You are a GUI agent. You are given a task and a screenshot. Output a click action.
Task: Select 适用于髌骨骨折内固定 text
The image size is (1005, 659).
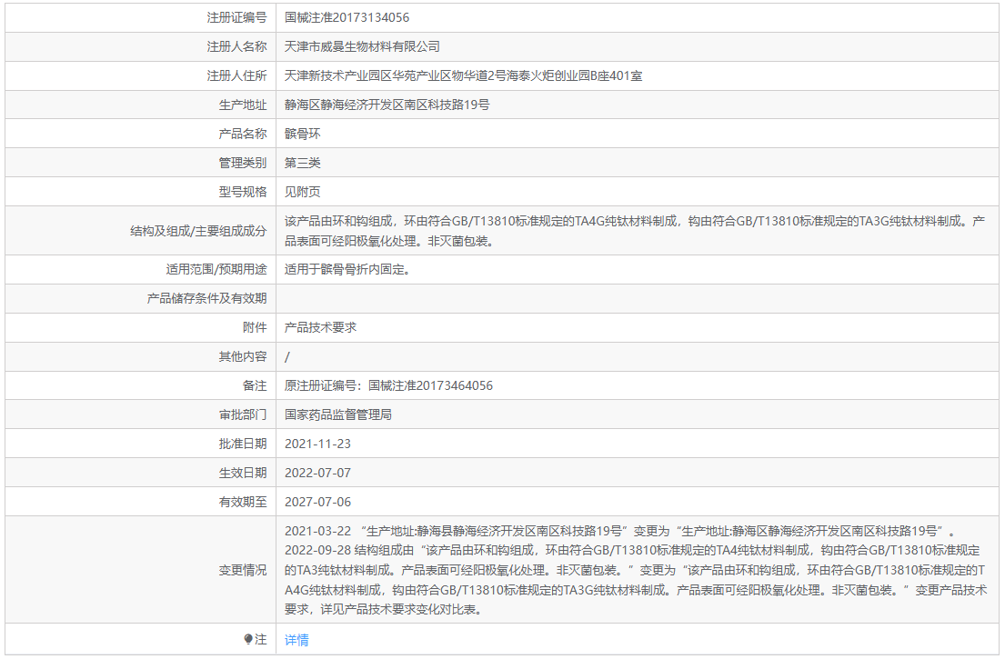point(347,270)
